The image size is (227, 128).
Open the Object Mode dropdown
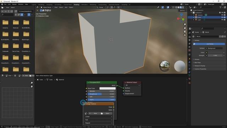pyautogui.click(x=47, y=7)
